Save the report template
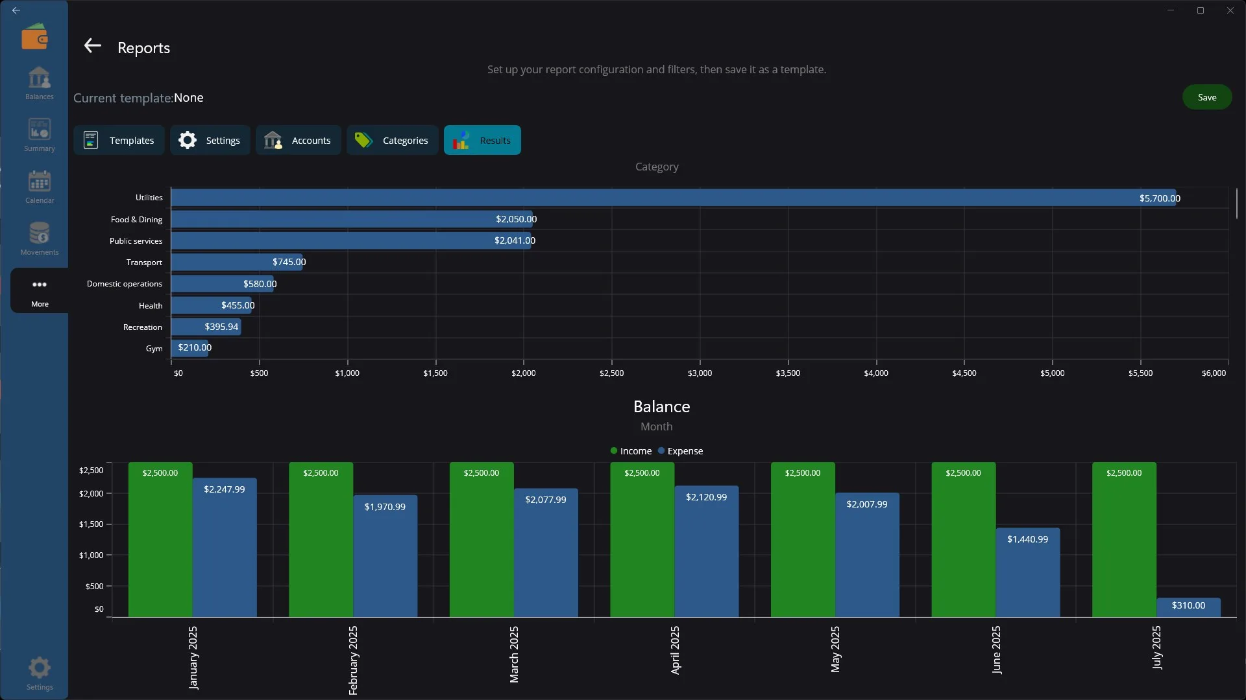 tap(1206, 97)
